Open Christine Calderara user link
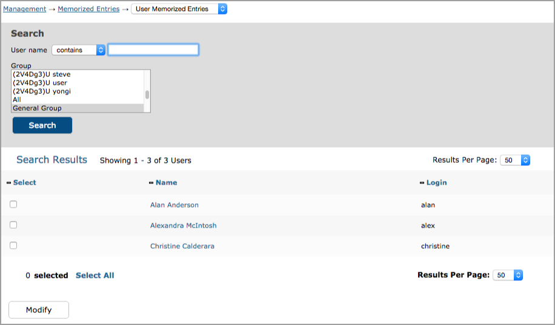This screenshot has width=555, height=325. point(182,246)
